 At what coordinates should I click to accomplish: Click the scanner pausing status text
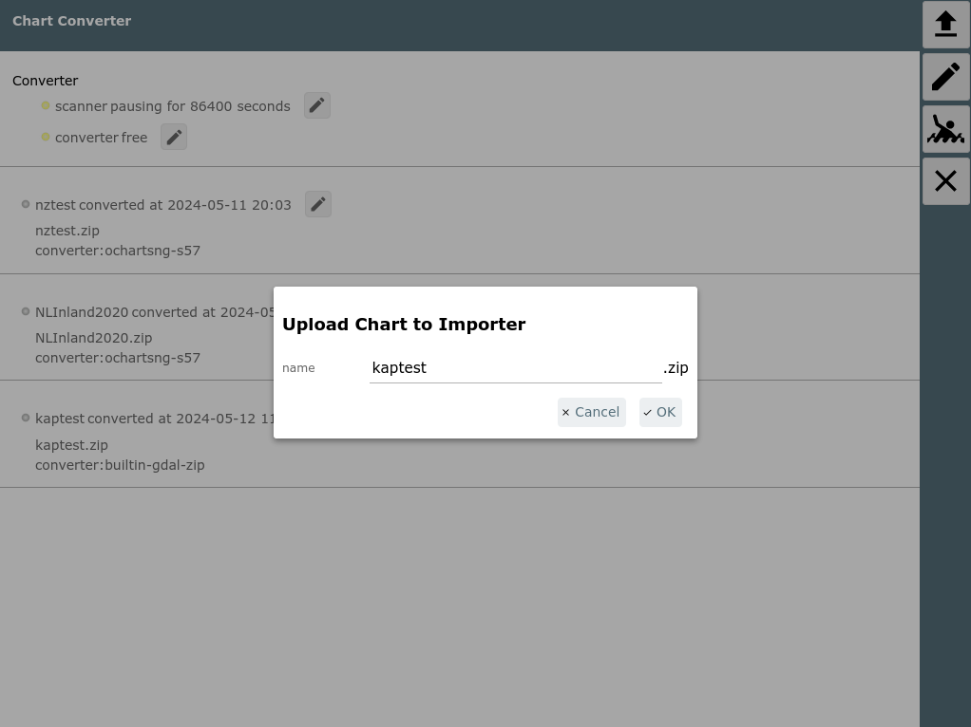tap(173, 106)
